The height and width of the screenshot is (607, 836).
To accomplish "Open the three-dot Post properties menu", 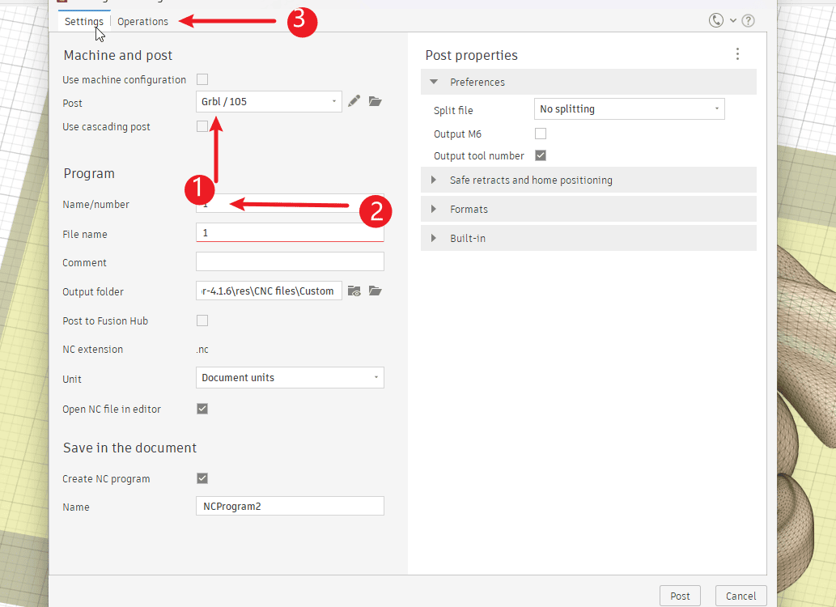I will tap(737, 54).
